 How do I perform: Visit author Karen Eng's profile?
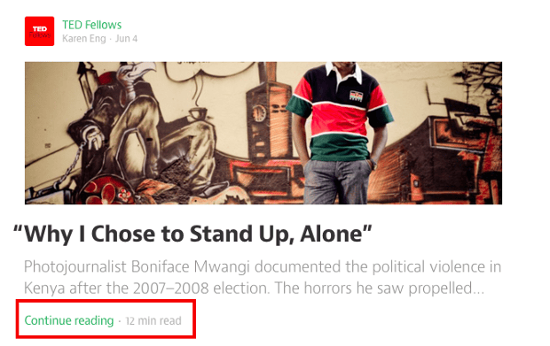84,38
